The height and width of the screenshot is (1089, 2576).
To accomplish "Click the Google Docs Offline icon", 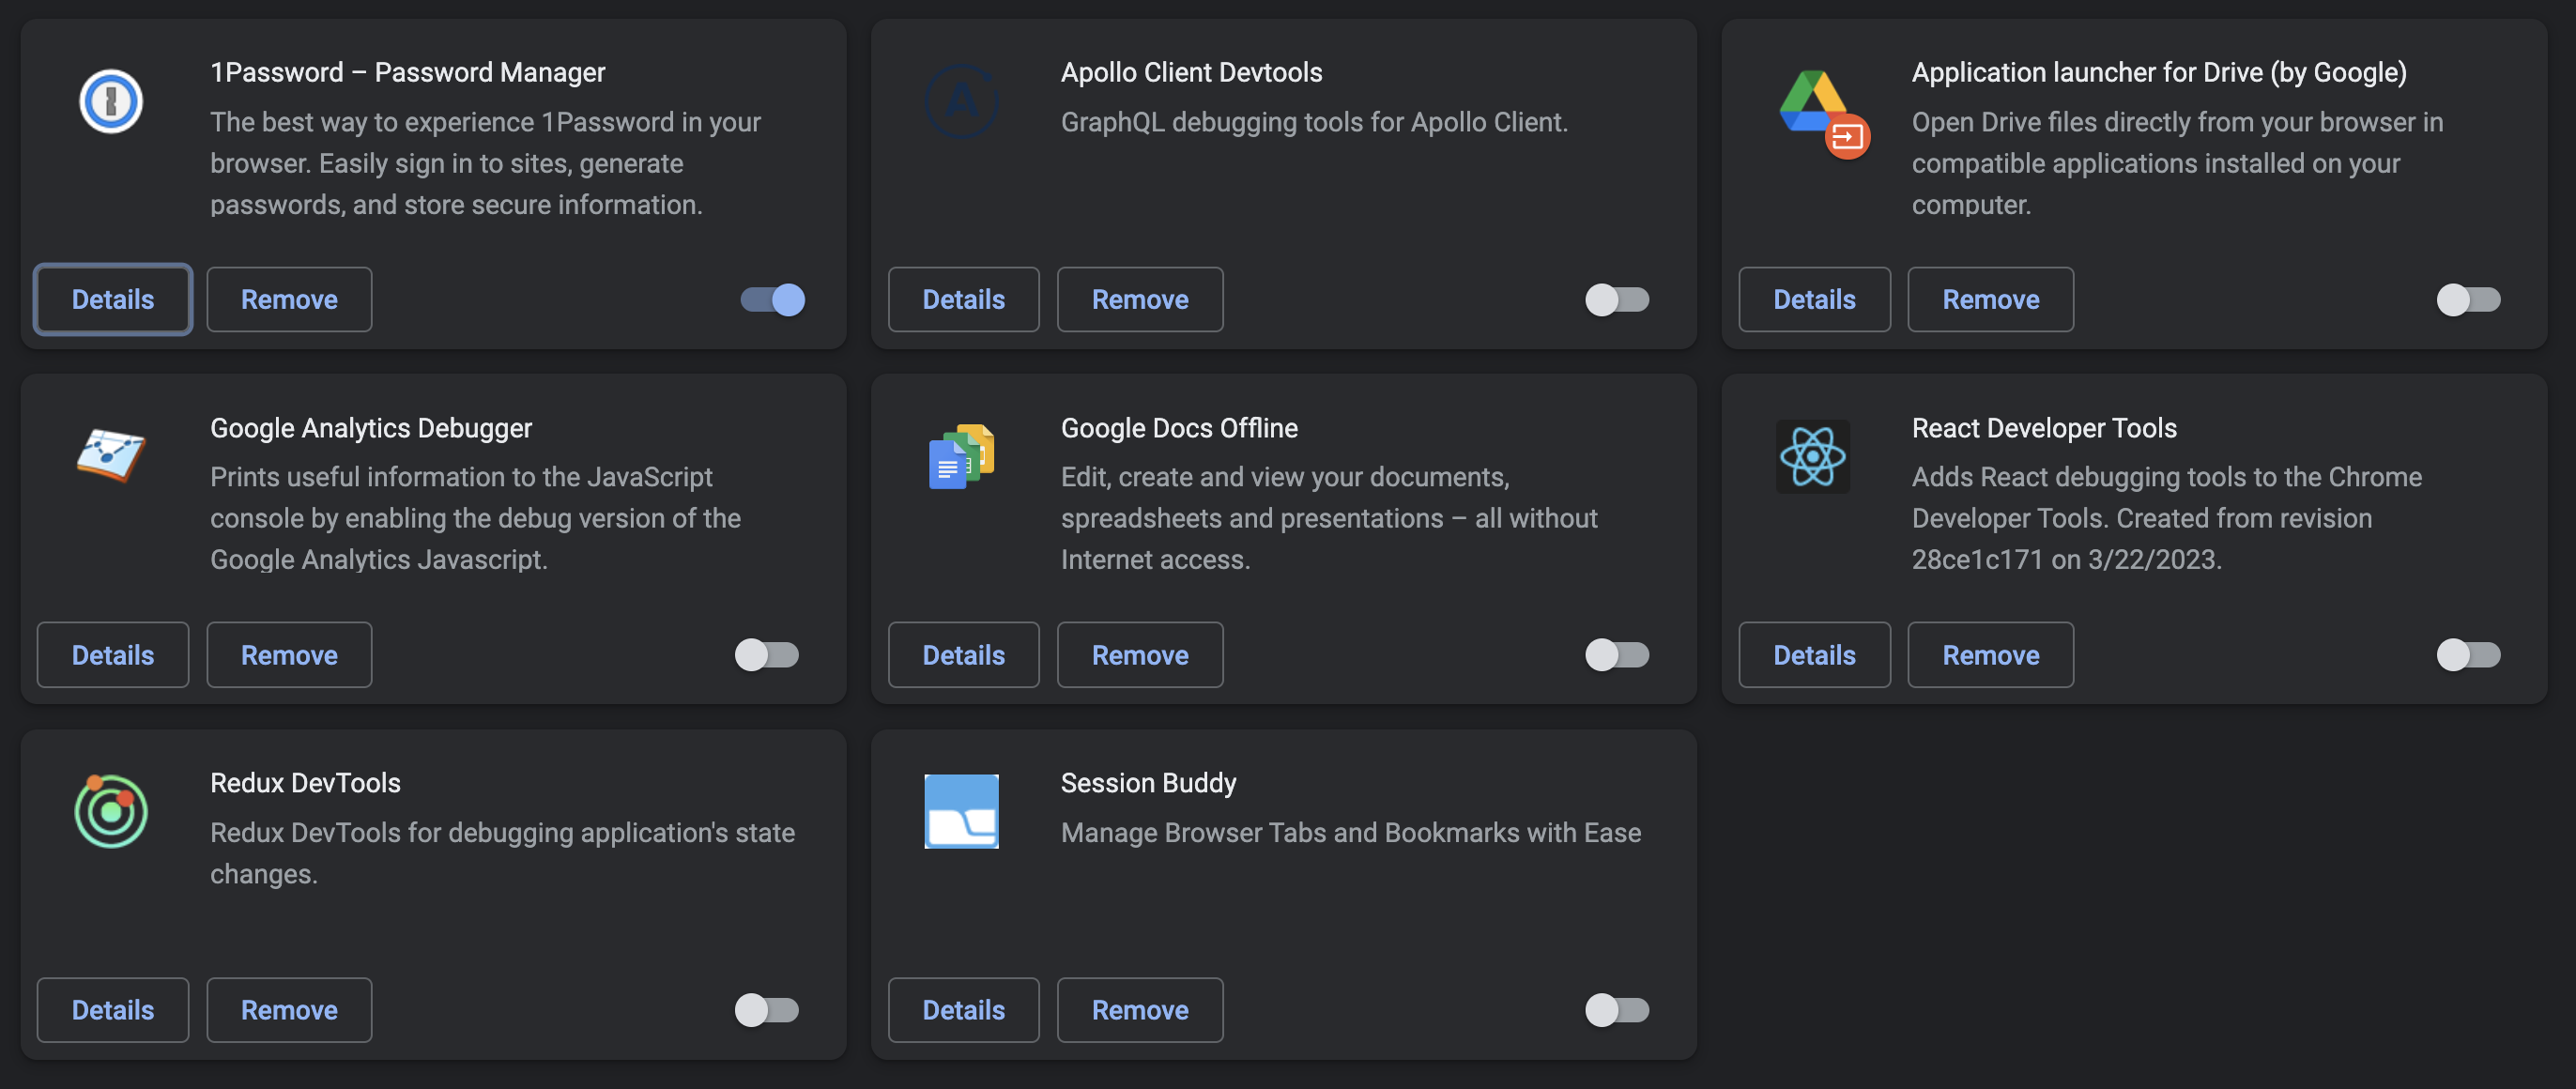I will 962,456.
